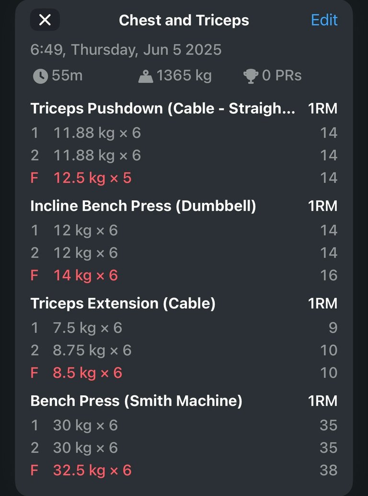
Task: Open Triceps Extension (Cable) exercise
Action: click(123, 303)
